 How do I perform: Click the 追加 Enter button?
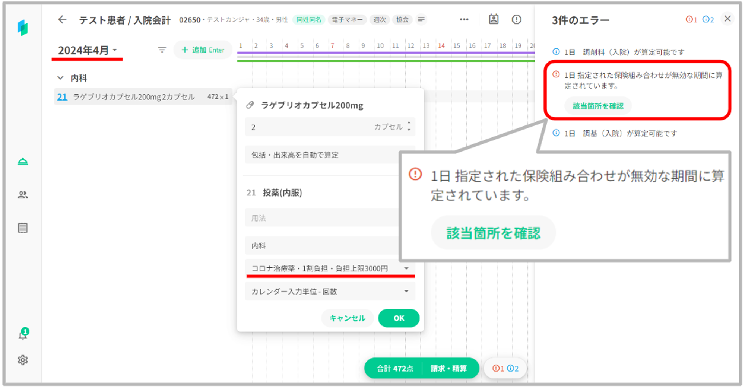[203, 50]
